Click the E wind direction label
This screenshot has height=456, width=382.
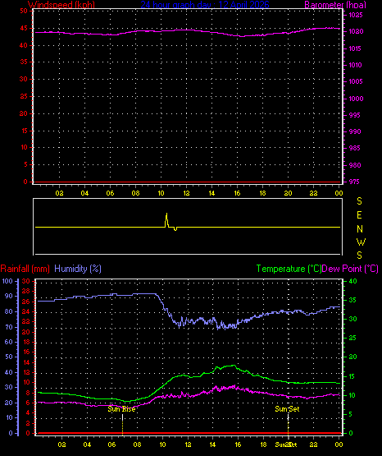(359, 215)
